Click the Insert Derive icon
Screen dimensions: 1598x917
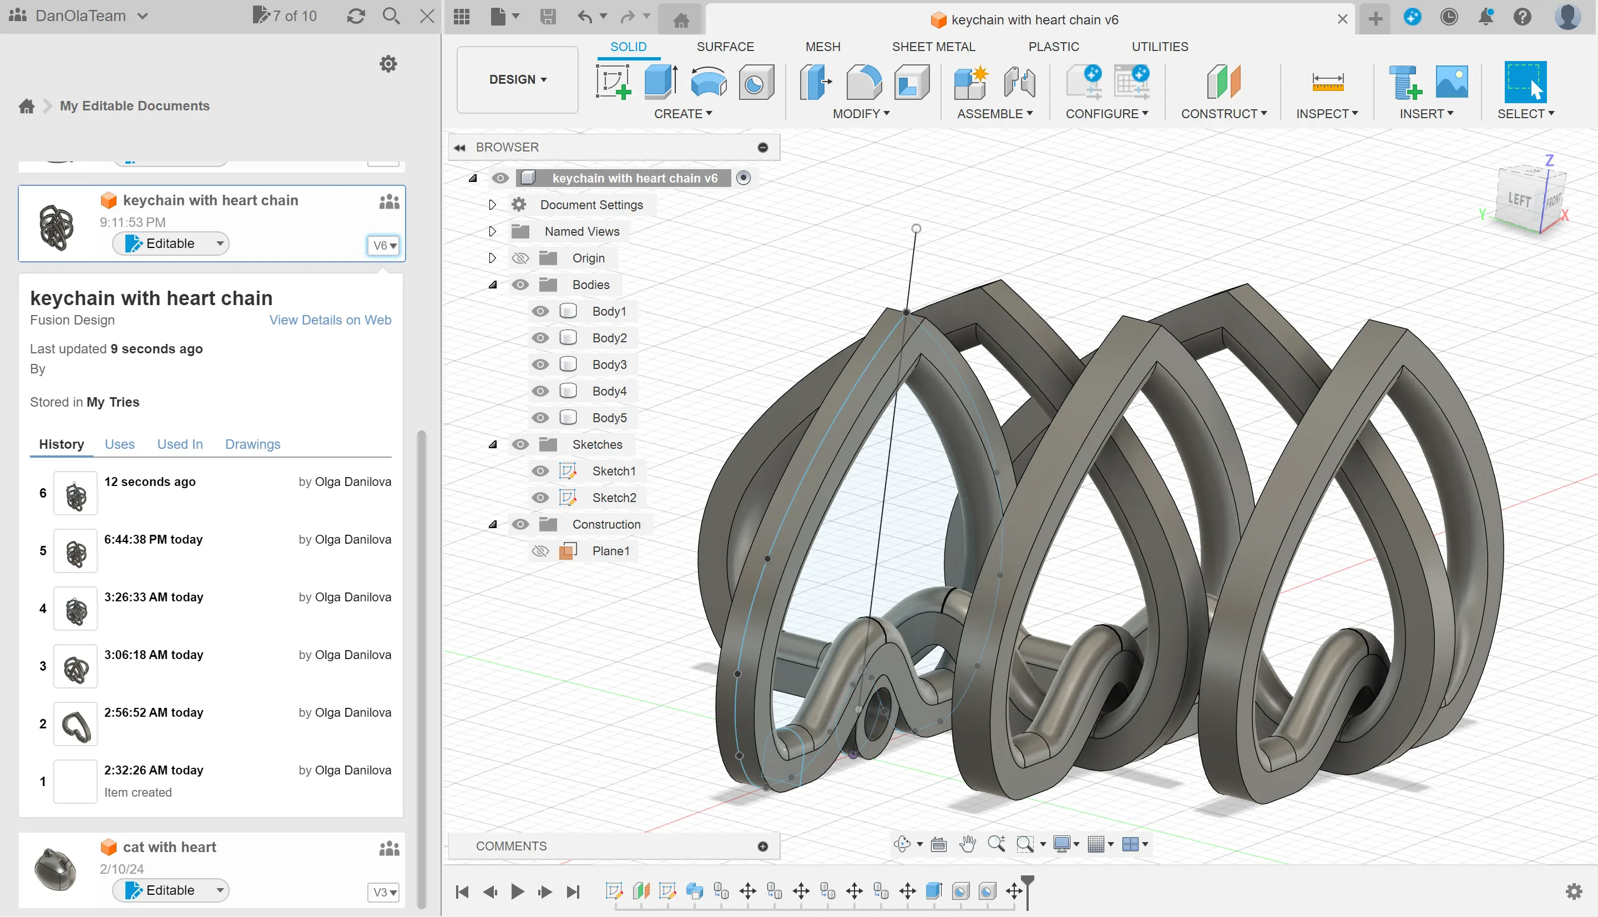pos(1404,82)
